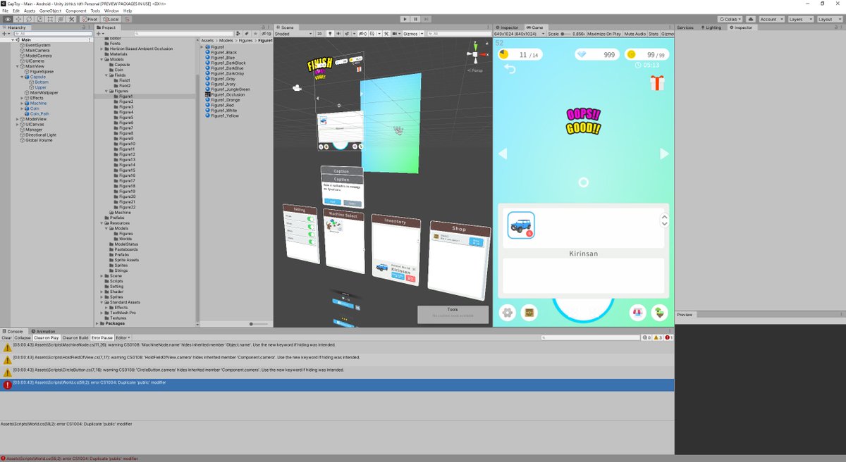Click the Project search field

click(183, 34)
